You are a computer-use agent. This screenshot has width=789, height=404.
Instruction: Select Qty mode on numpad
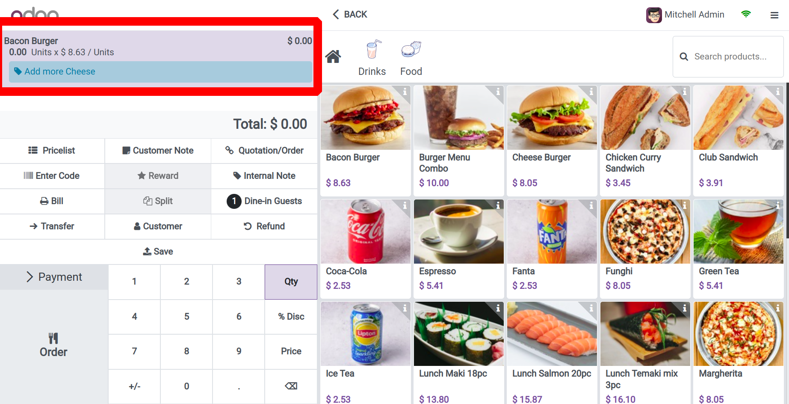pos(291,282)
